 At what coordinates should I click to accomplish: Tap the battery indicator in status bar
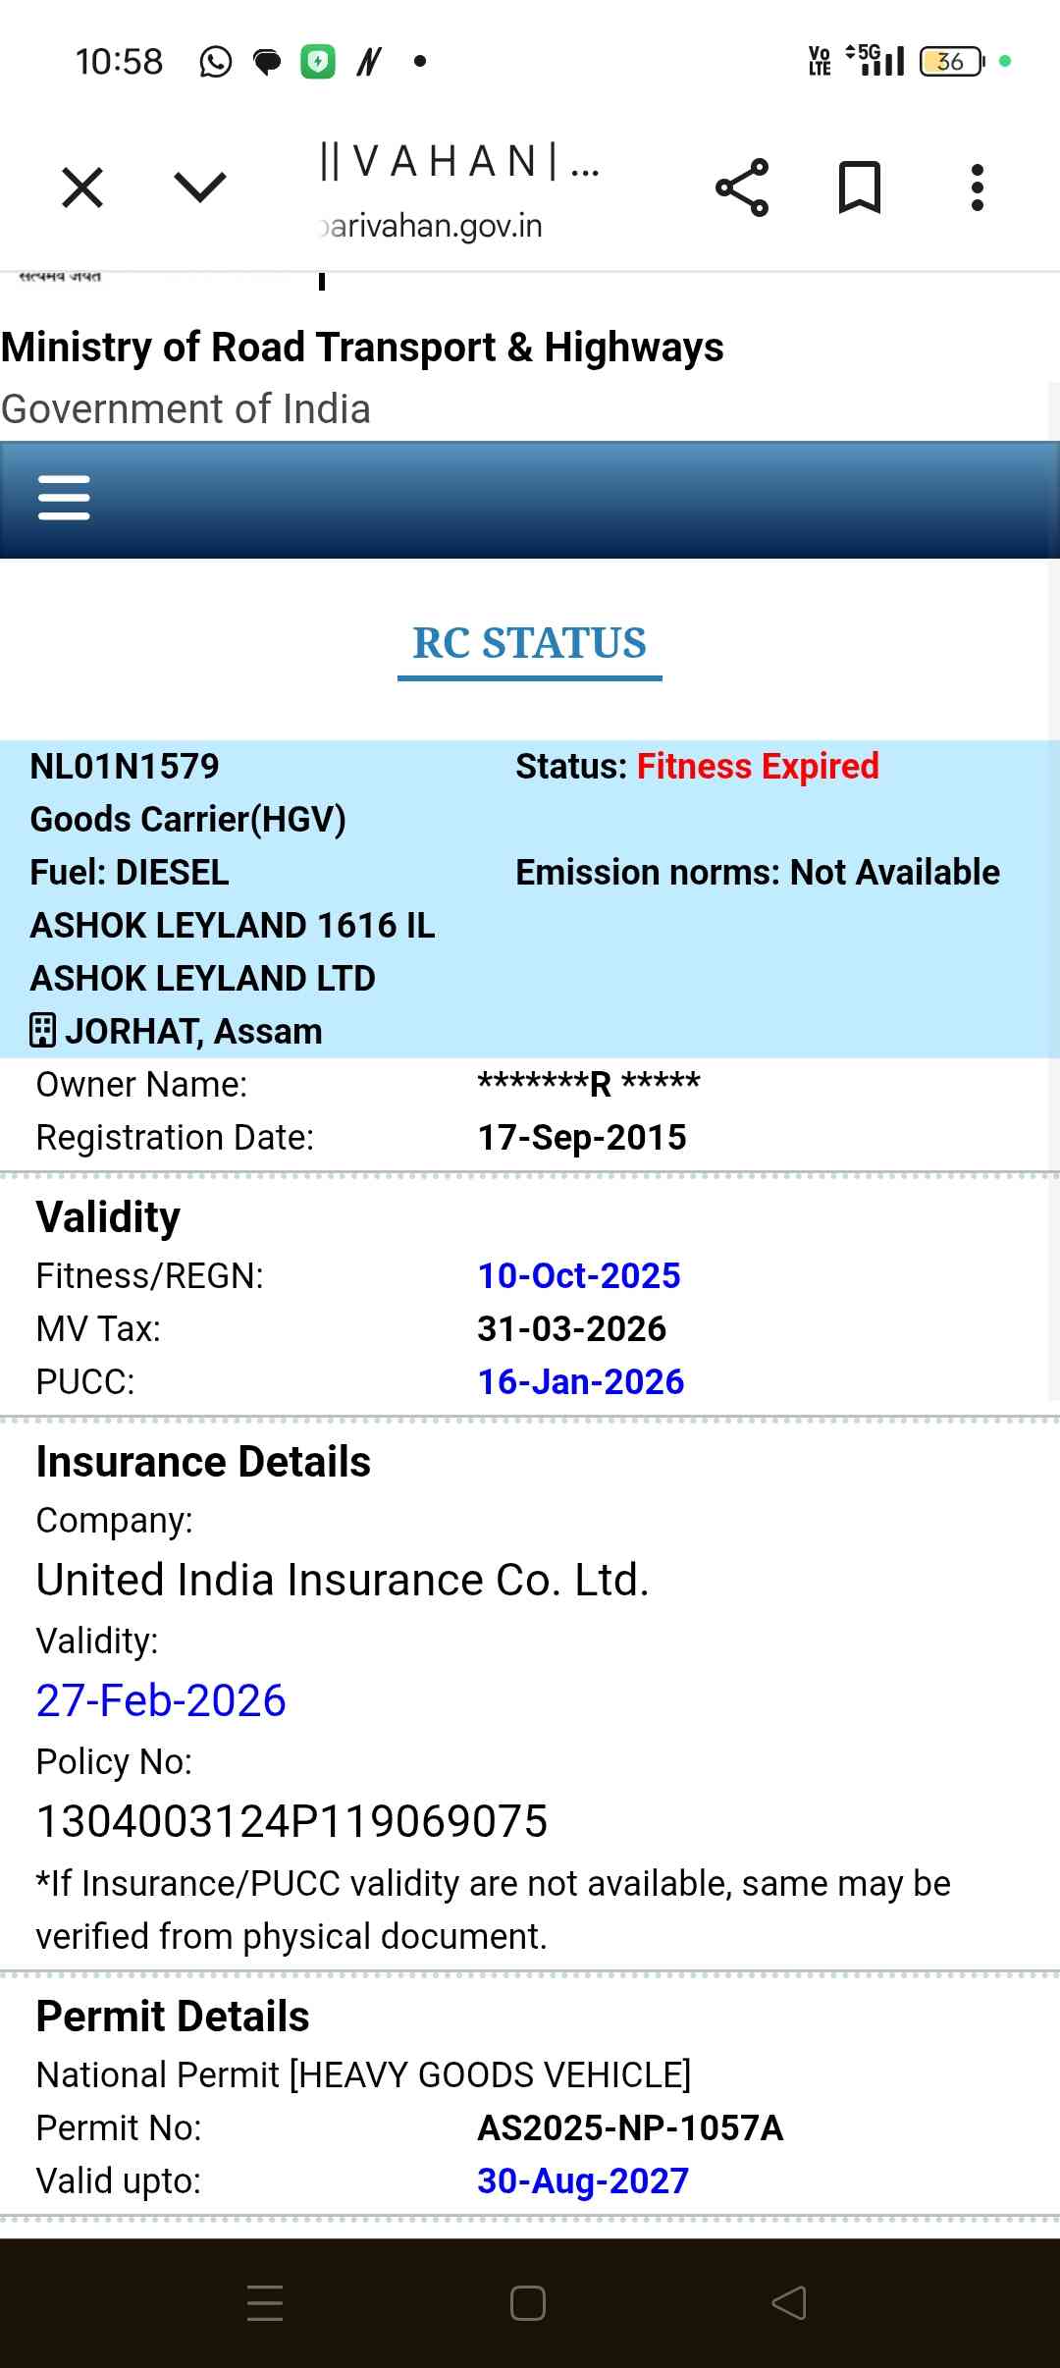point(950,62)
